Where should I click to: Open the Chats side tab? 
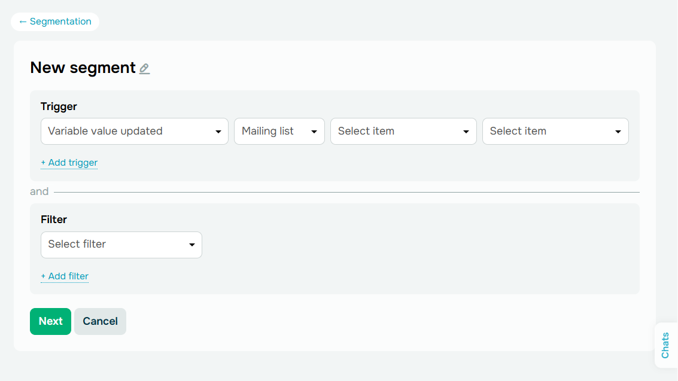coord(666,345)
